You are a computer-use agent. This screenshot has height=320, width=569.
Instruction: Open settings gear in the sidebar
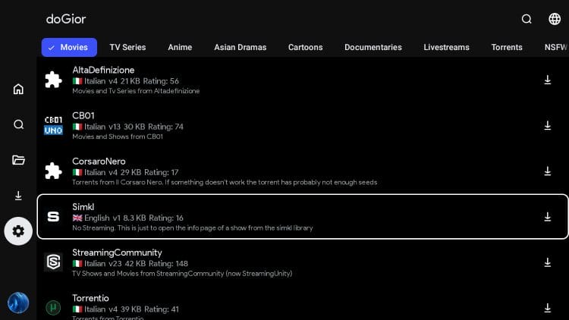18,231
